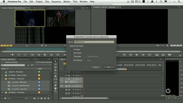Step back one frame in Source monitor
This screenshot has height=103, width=183.
pos(39,55)
